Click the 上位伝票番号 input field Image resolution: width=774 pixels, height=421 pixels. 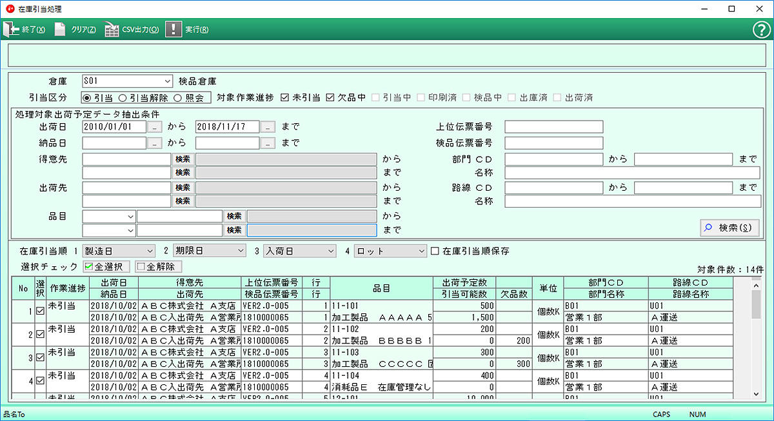(553, 126)
